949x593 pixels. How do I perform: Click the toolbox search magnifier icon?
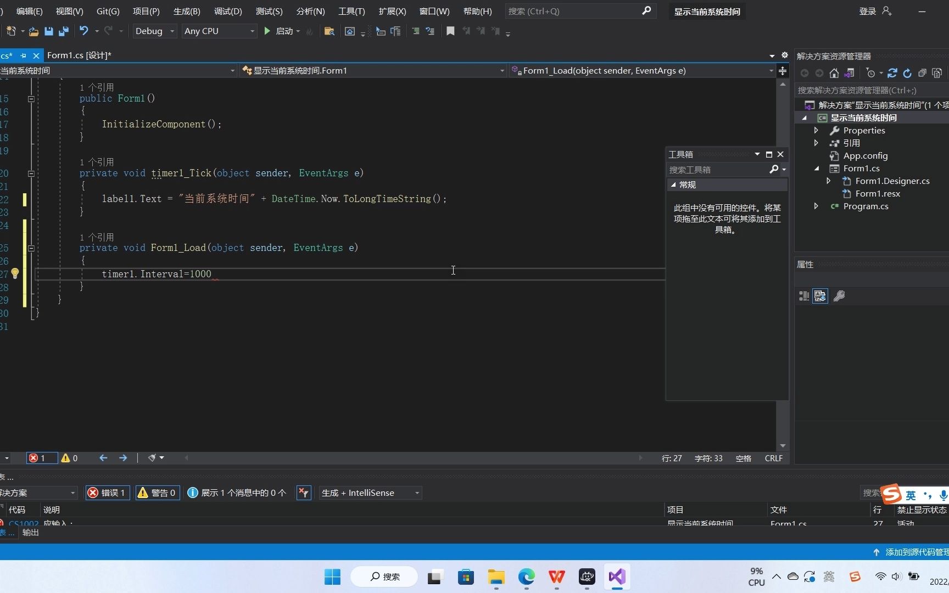pos(774,170)
